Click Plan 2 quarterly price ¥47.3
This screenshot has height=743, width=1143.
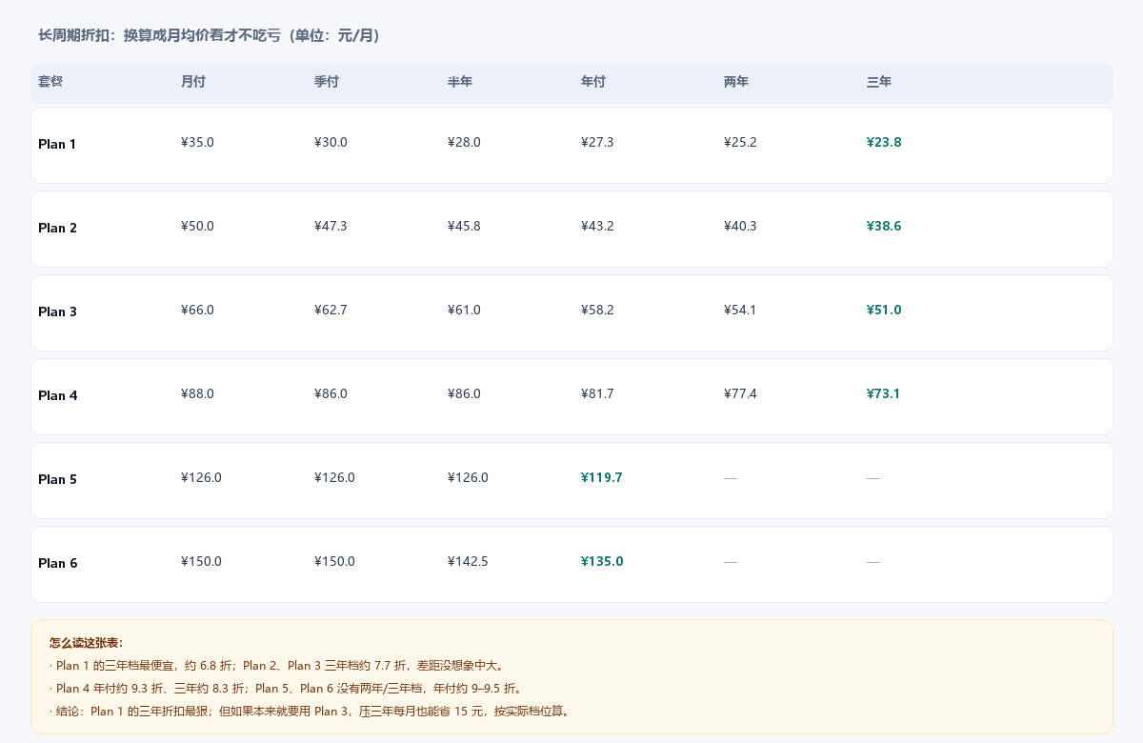331,226
